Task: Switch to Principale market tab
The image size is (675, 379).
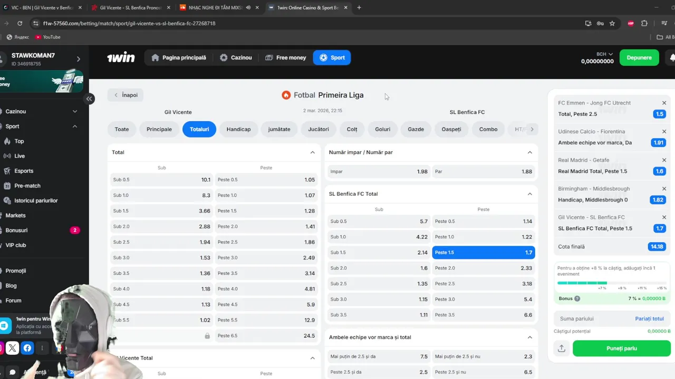Action: [x=159, y=129]
